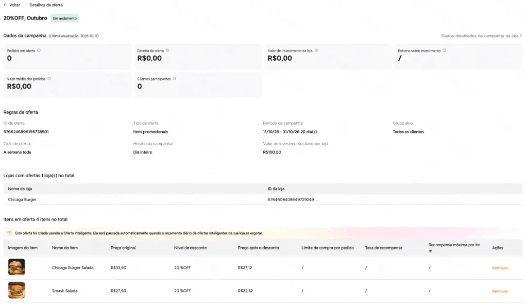526x304 pixels.
Task: Click the Chicago Burger Salada item name
Action: pyautogui.click(x=73, y=268)
